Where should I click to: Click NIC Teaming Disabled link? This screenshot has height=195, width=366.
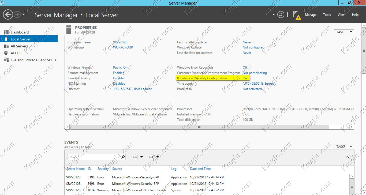tap(119, 84)
